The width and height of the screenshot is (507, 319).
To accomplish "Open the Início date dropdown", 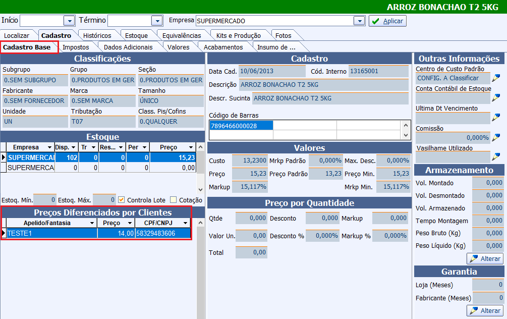I will click(x=69, y=21).
